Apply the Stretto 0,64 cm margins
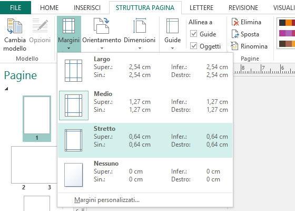The image size is (295, 211). [x=145, y=140]
